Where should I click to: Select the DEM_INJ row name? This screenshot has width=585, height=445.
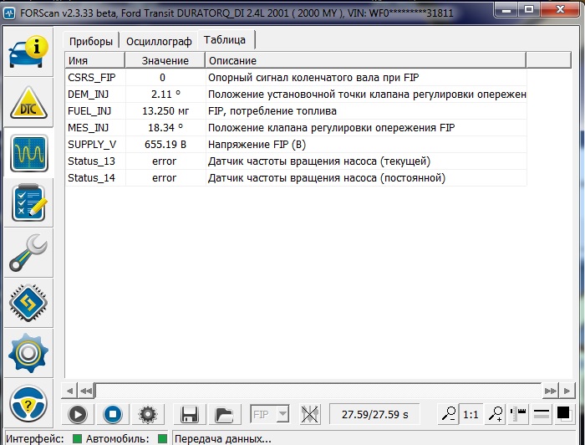coord(88,94)
